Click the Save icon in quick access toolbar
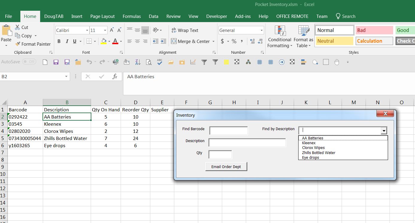Viewport: 415px width, 223px height. pyautogui.click(x=56, y=62)
